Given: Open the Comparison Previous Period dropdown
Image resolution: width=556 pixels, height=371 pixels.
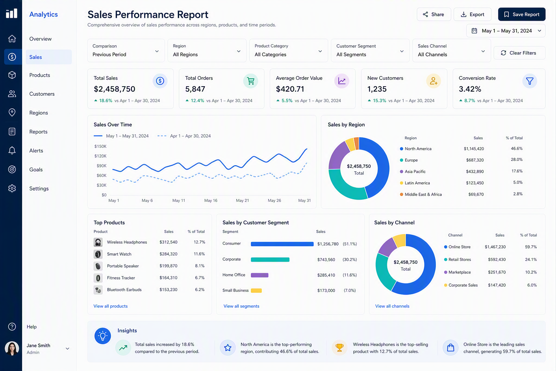Looking at the screenshot, I should pos(126,50).
